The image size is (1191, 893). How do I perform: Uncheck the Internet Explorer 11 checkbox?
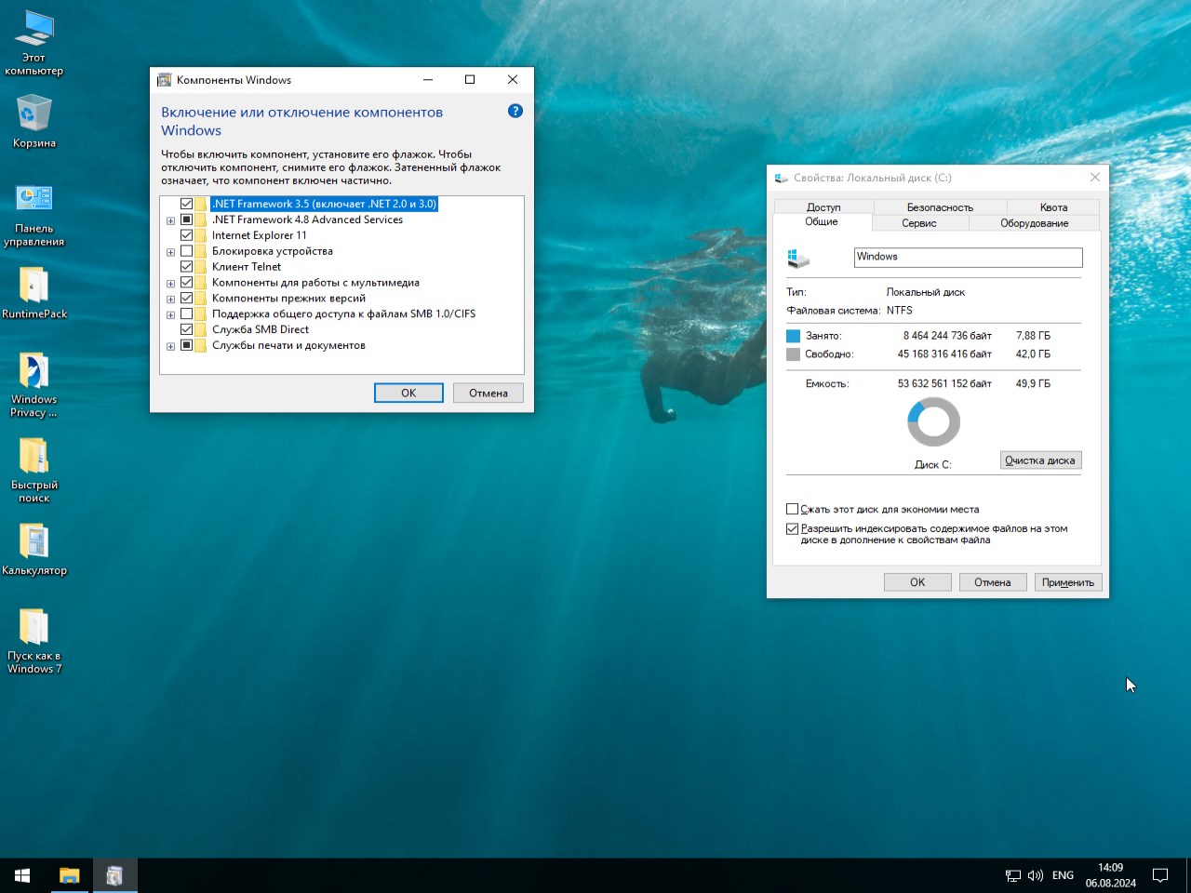pos(187,235)
